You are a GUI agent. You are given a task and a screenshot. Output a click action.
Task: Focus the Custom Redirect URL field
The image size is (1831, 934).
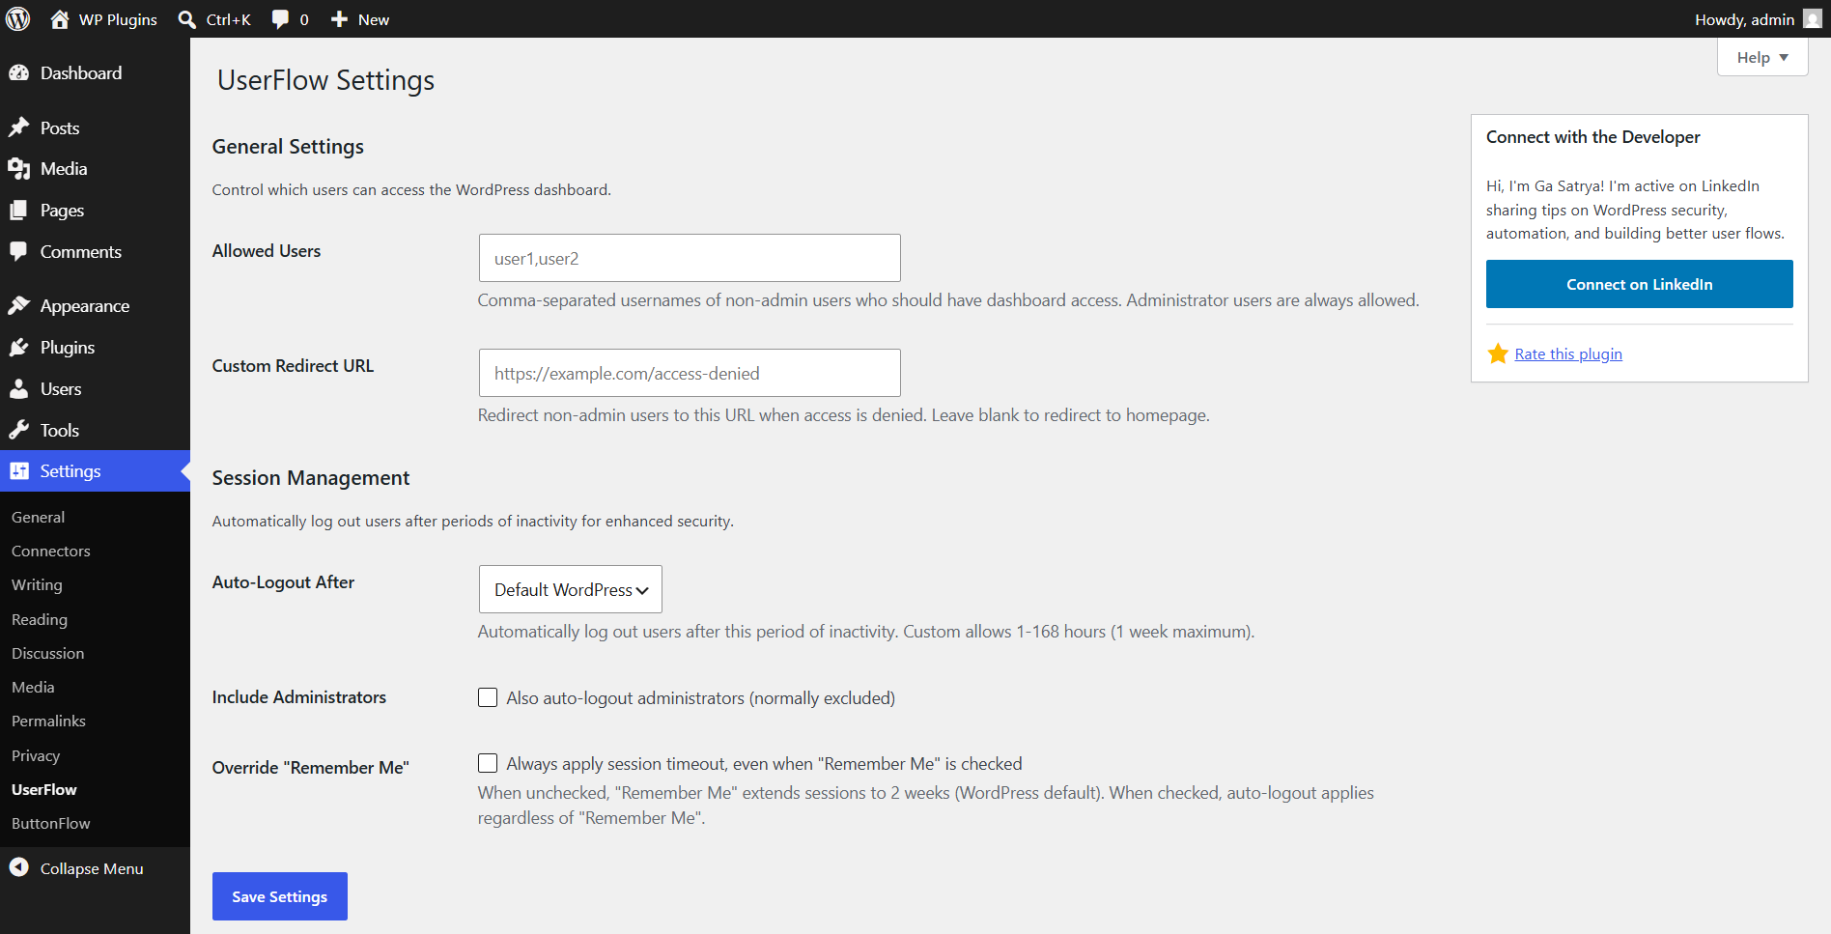coord(690,373)
